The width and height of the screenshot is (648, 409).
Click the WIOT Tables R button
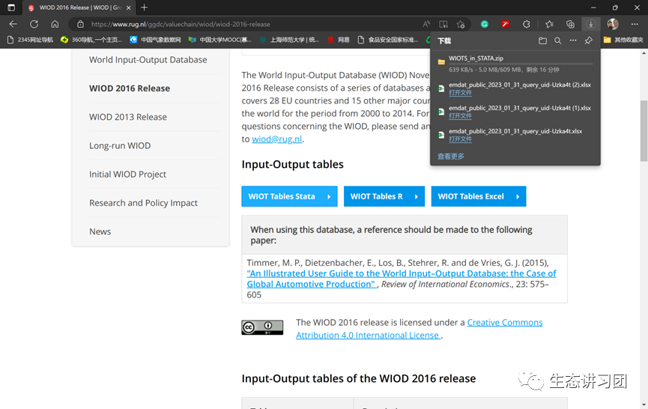[x=384, y=196]
